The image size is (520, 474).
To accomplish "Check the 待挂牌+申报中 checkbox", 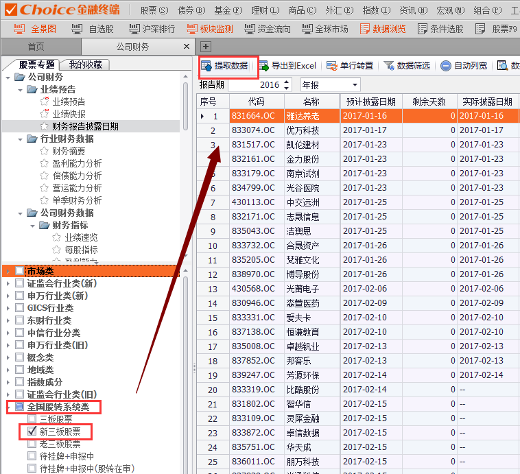I will click(x=32, y=456).
